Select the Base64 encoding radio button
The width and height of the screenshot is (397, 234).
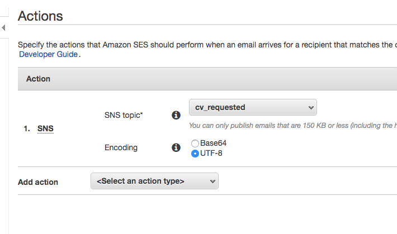pyautogui.click(x=195, y=143)
